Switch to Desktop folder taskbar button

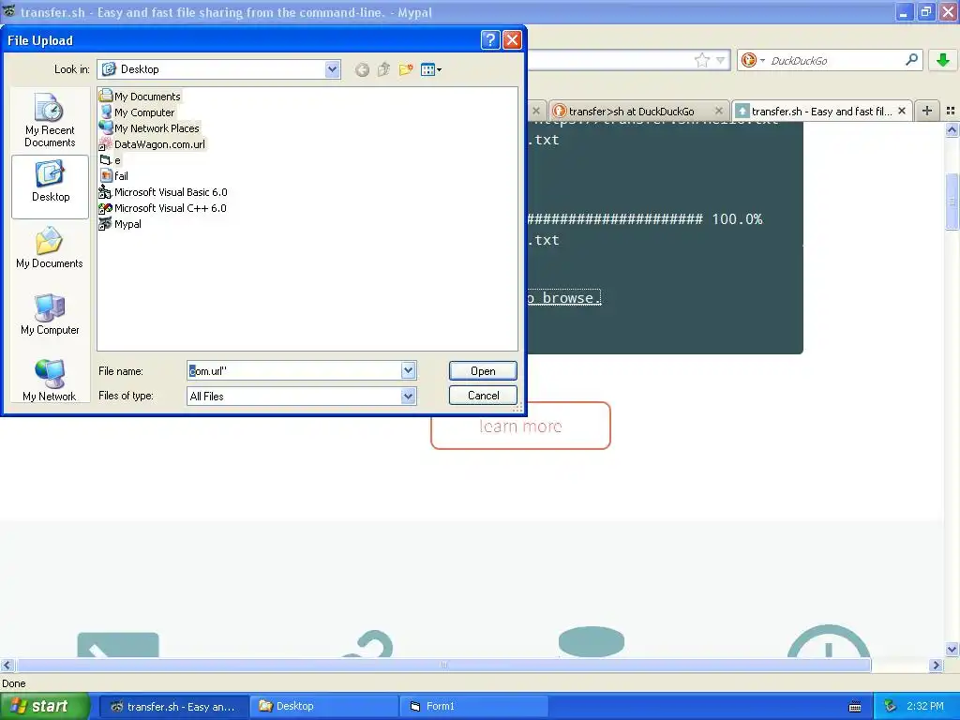(x=324, y=707)
